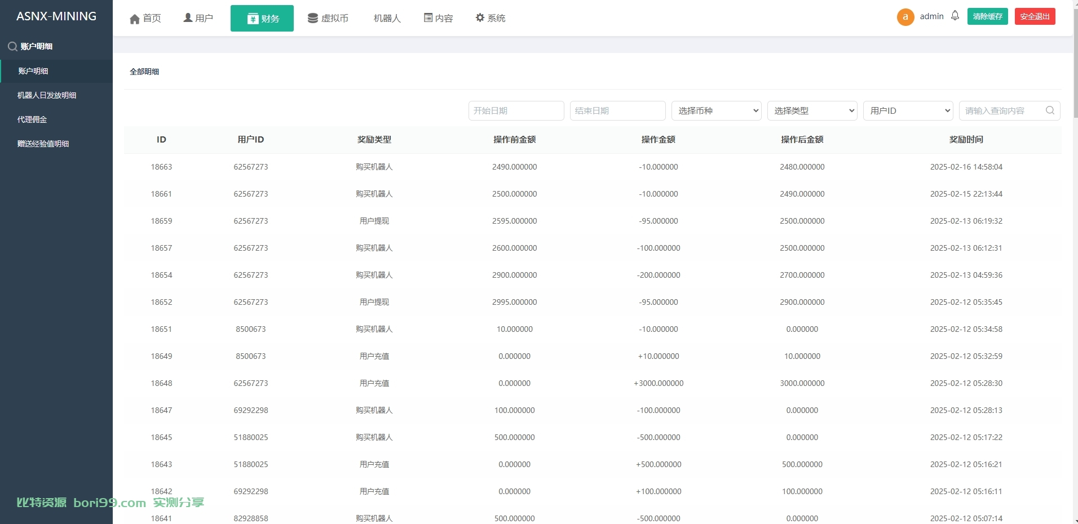Click amount -200.000000
The image size is (1078, 524).
pos(659,275)
